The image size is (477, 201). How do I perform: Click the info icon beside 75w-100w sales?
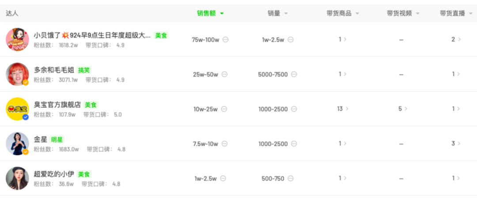(226, 40)
